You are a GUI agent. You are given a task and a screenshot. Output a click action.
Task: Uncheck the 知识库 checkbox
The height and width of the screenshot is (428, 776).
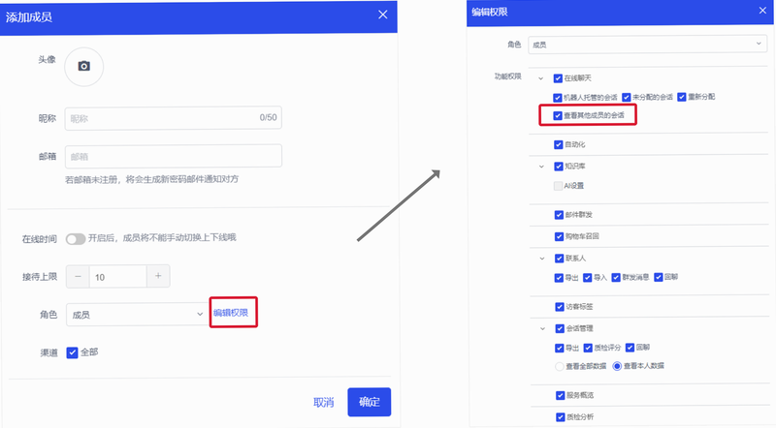(x=559, y=166)
